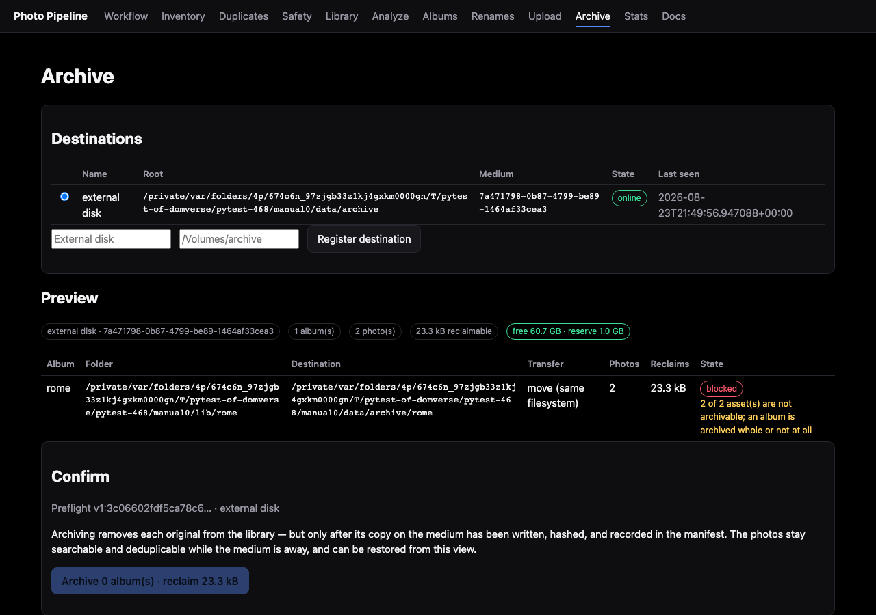The image size is (876, 615).
Task: View the Stats tab
Action: pyautogui.click(x=636, y=16)
